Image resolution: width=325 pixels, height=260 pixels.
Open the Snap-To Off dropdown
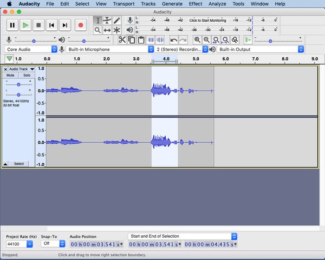coord(53,244)
